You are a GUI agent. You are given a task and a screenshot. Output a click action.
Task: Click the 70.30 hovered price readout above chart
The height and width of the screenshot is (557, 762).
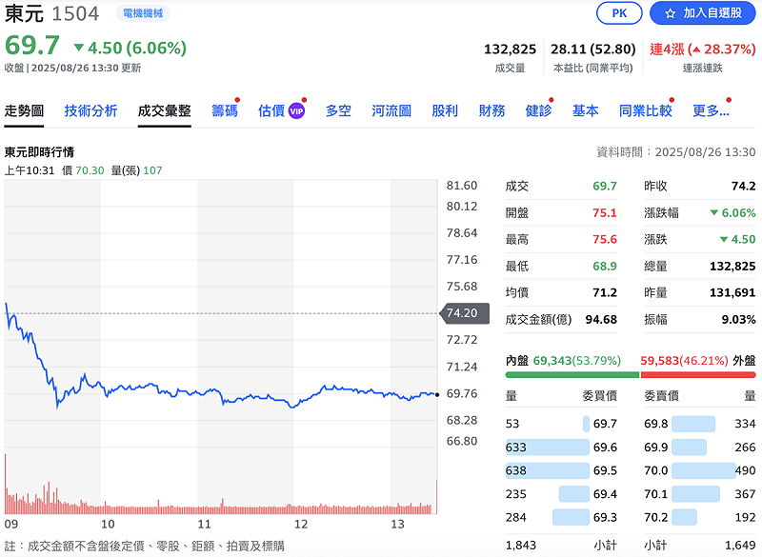pyautogui.click(x=90, y=170)
